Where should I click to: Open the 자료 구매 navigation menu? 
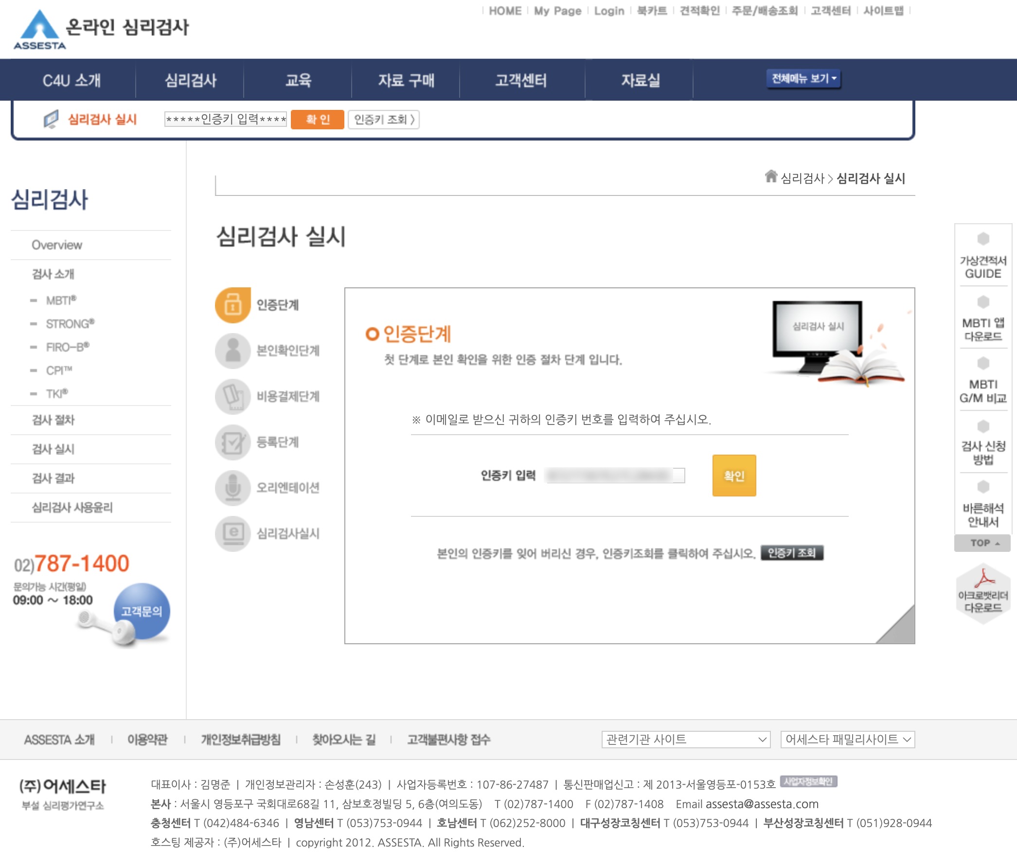point(406,80)
